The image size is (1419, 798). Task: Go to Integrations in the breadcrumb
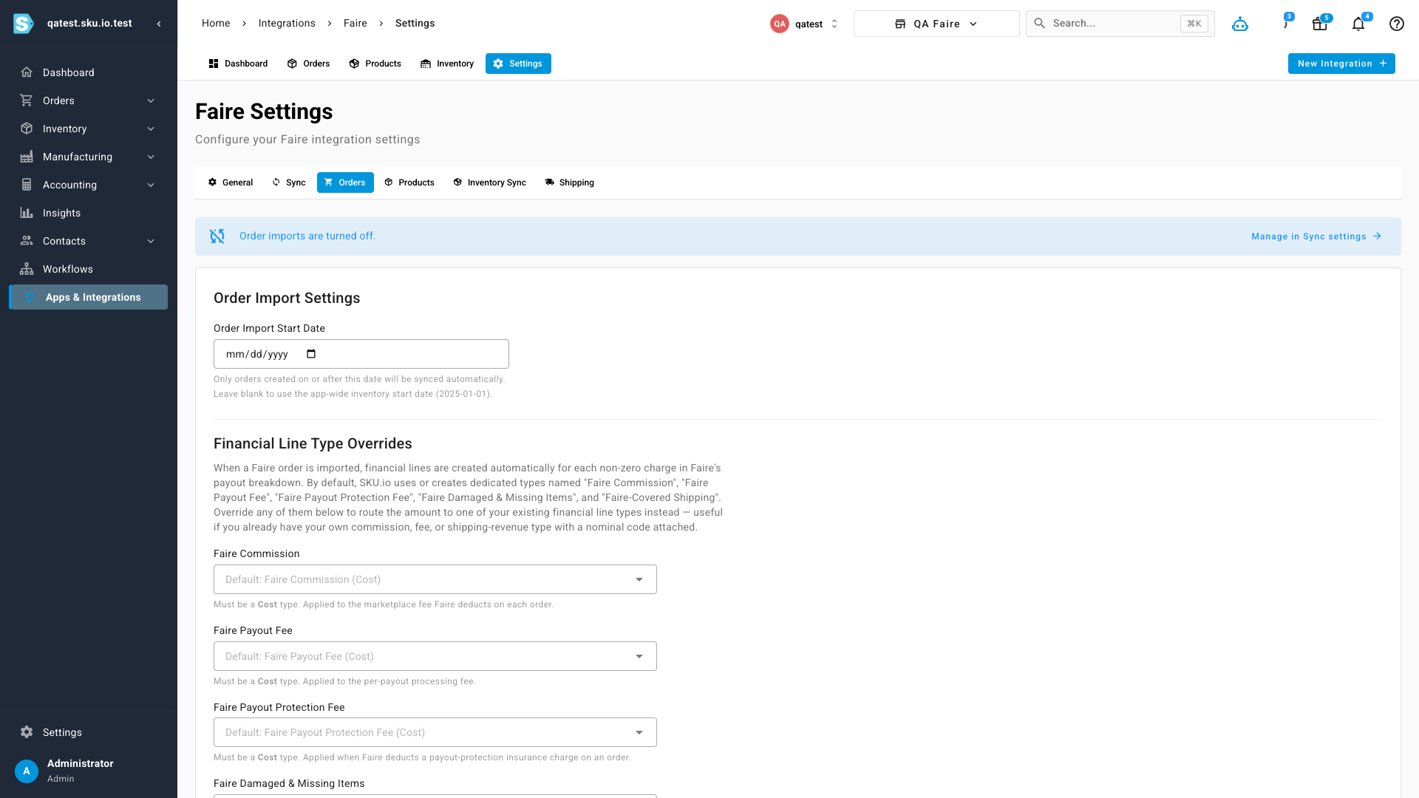coord(287,24)
